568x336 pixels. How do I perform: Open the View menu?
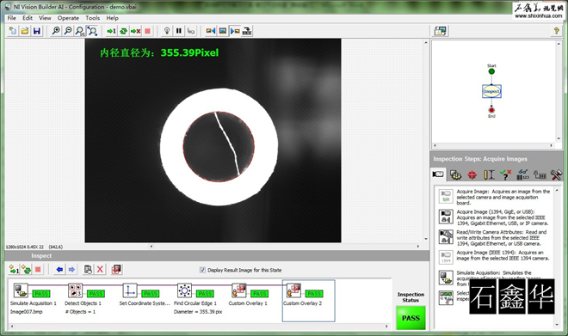tap(45, 18)
